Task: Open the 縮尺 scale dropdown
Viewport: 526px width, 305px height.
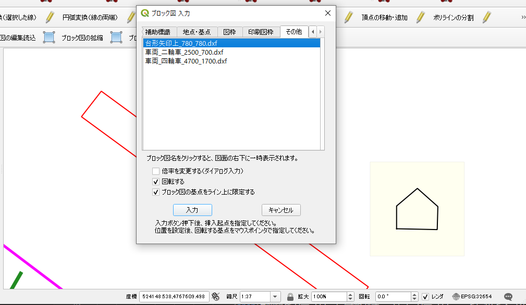Action: (276, 296)
